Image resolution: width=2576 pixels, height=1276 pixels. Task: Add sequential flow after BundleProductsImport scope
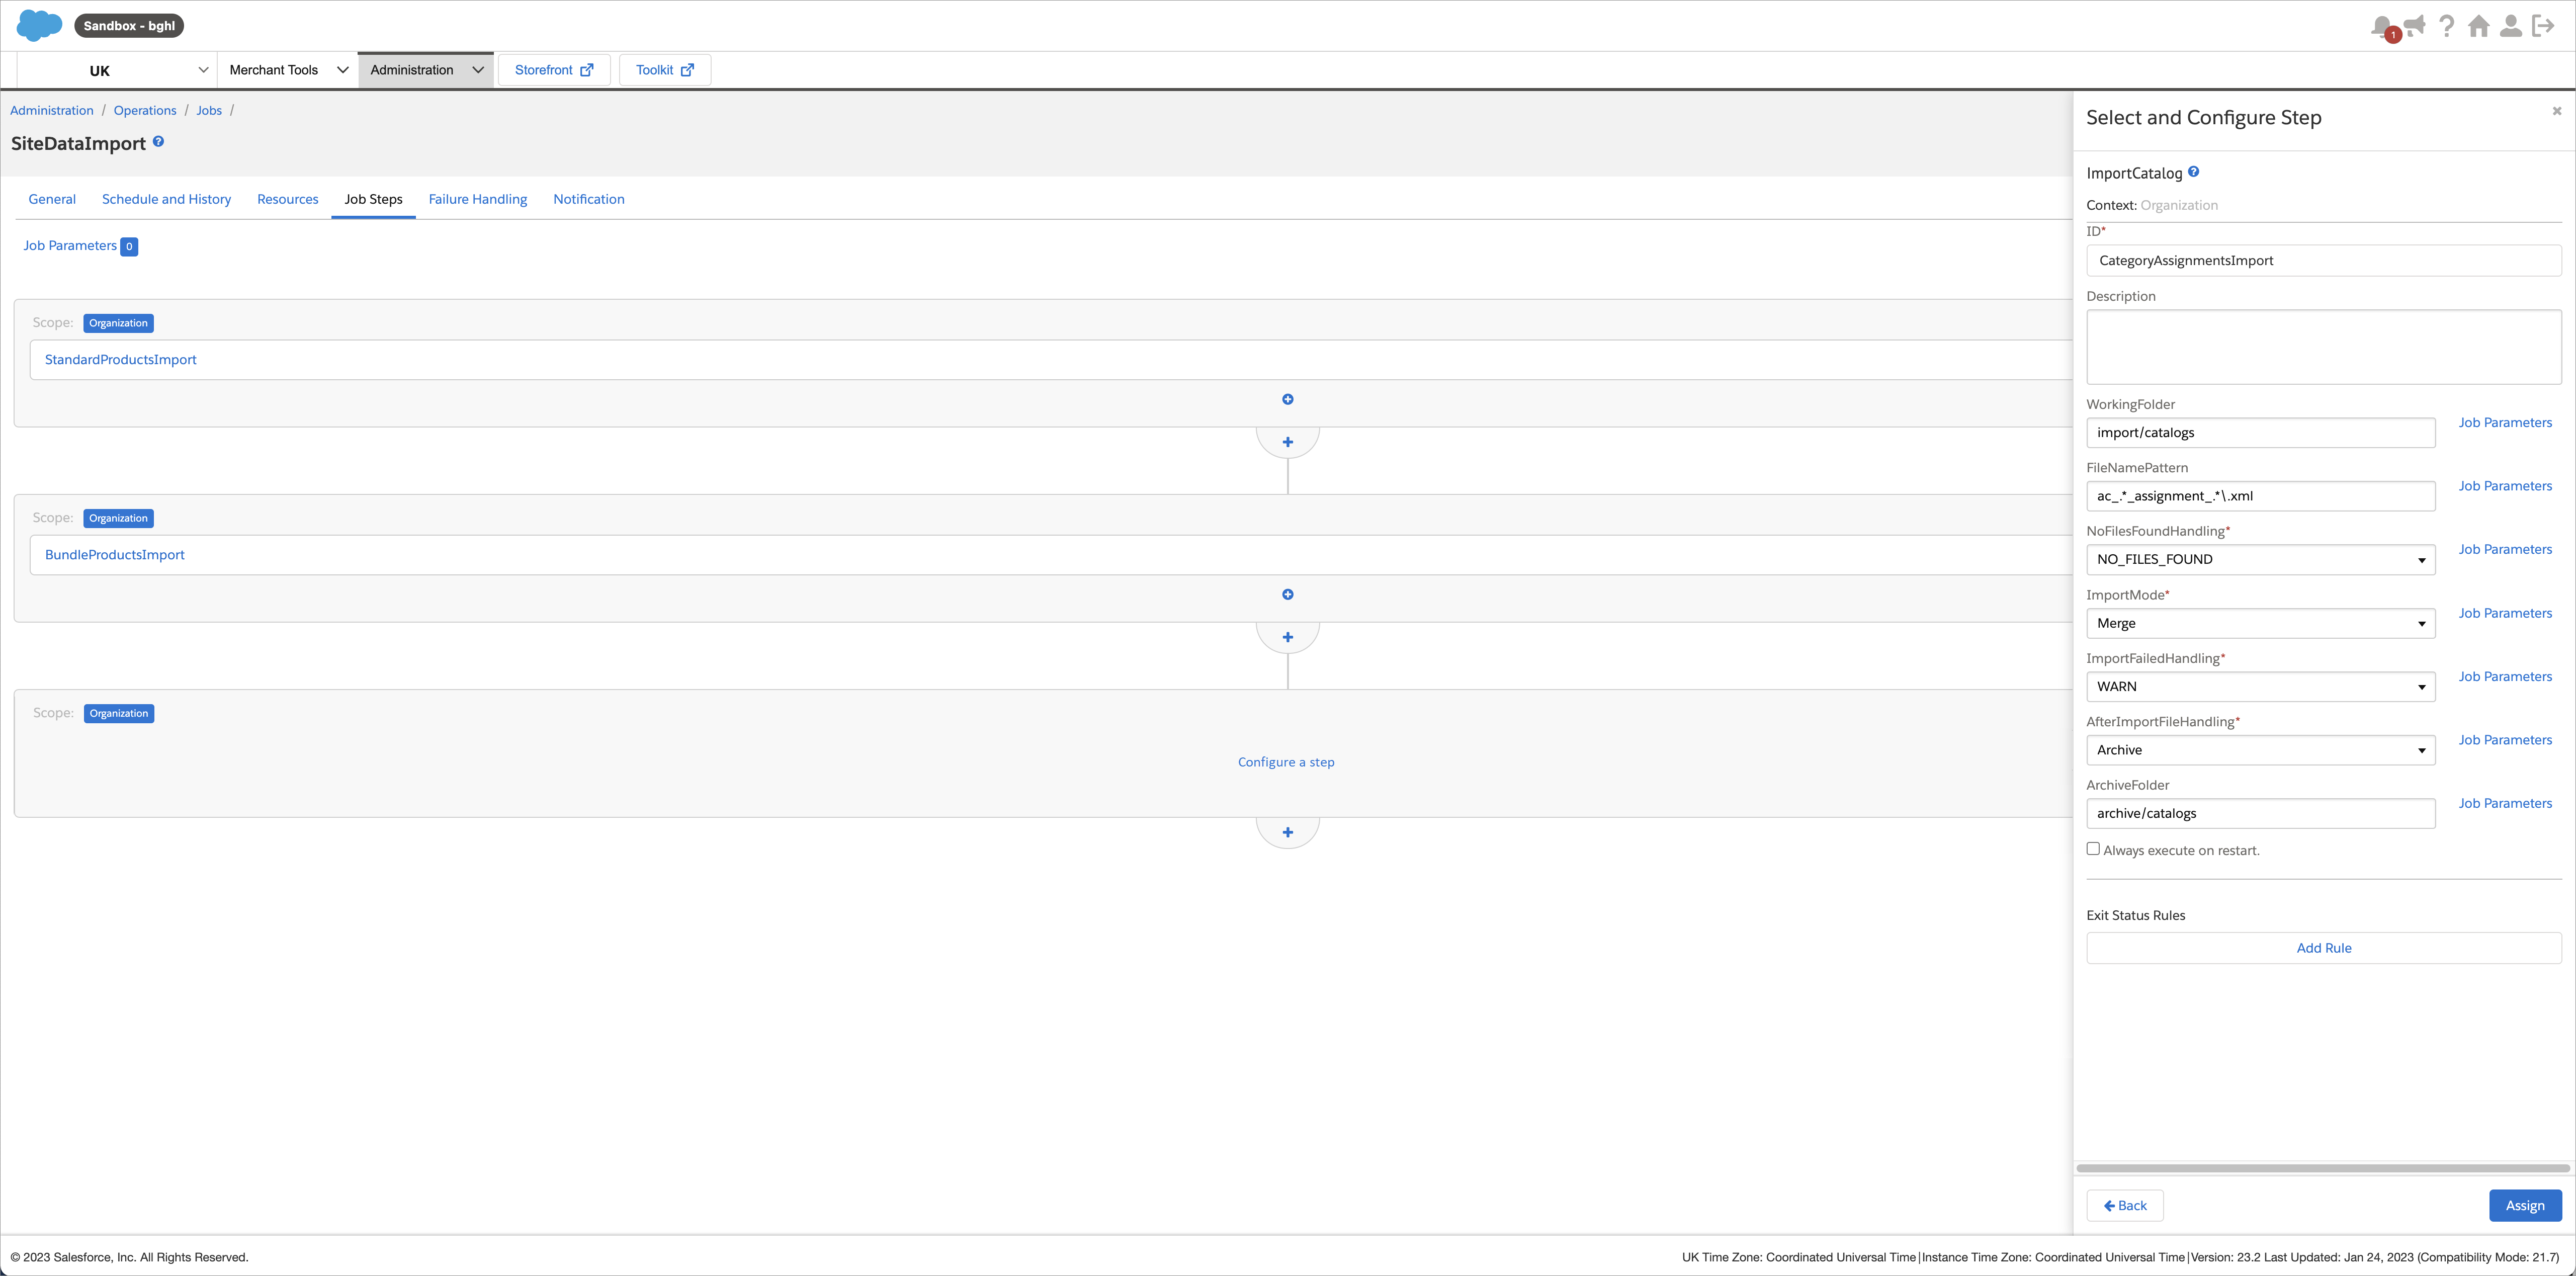click(x=1287, y=637)
